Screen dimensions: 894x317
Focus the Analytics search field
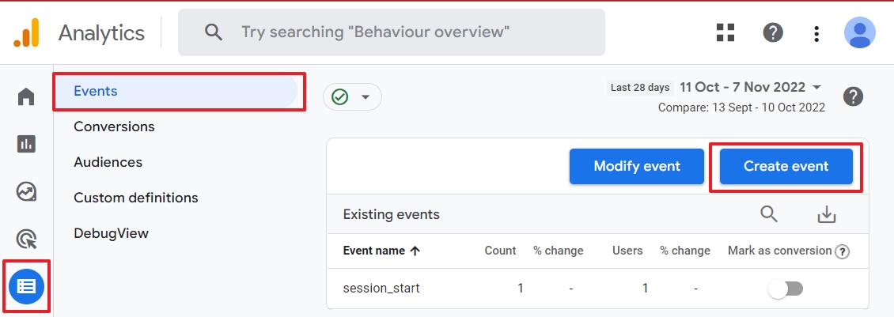click(391, 32)
